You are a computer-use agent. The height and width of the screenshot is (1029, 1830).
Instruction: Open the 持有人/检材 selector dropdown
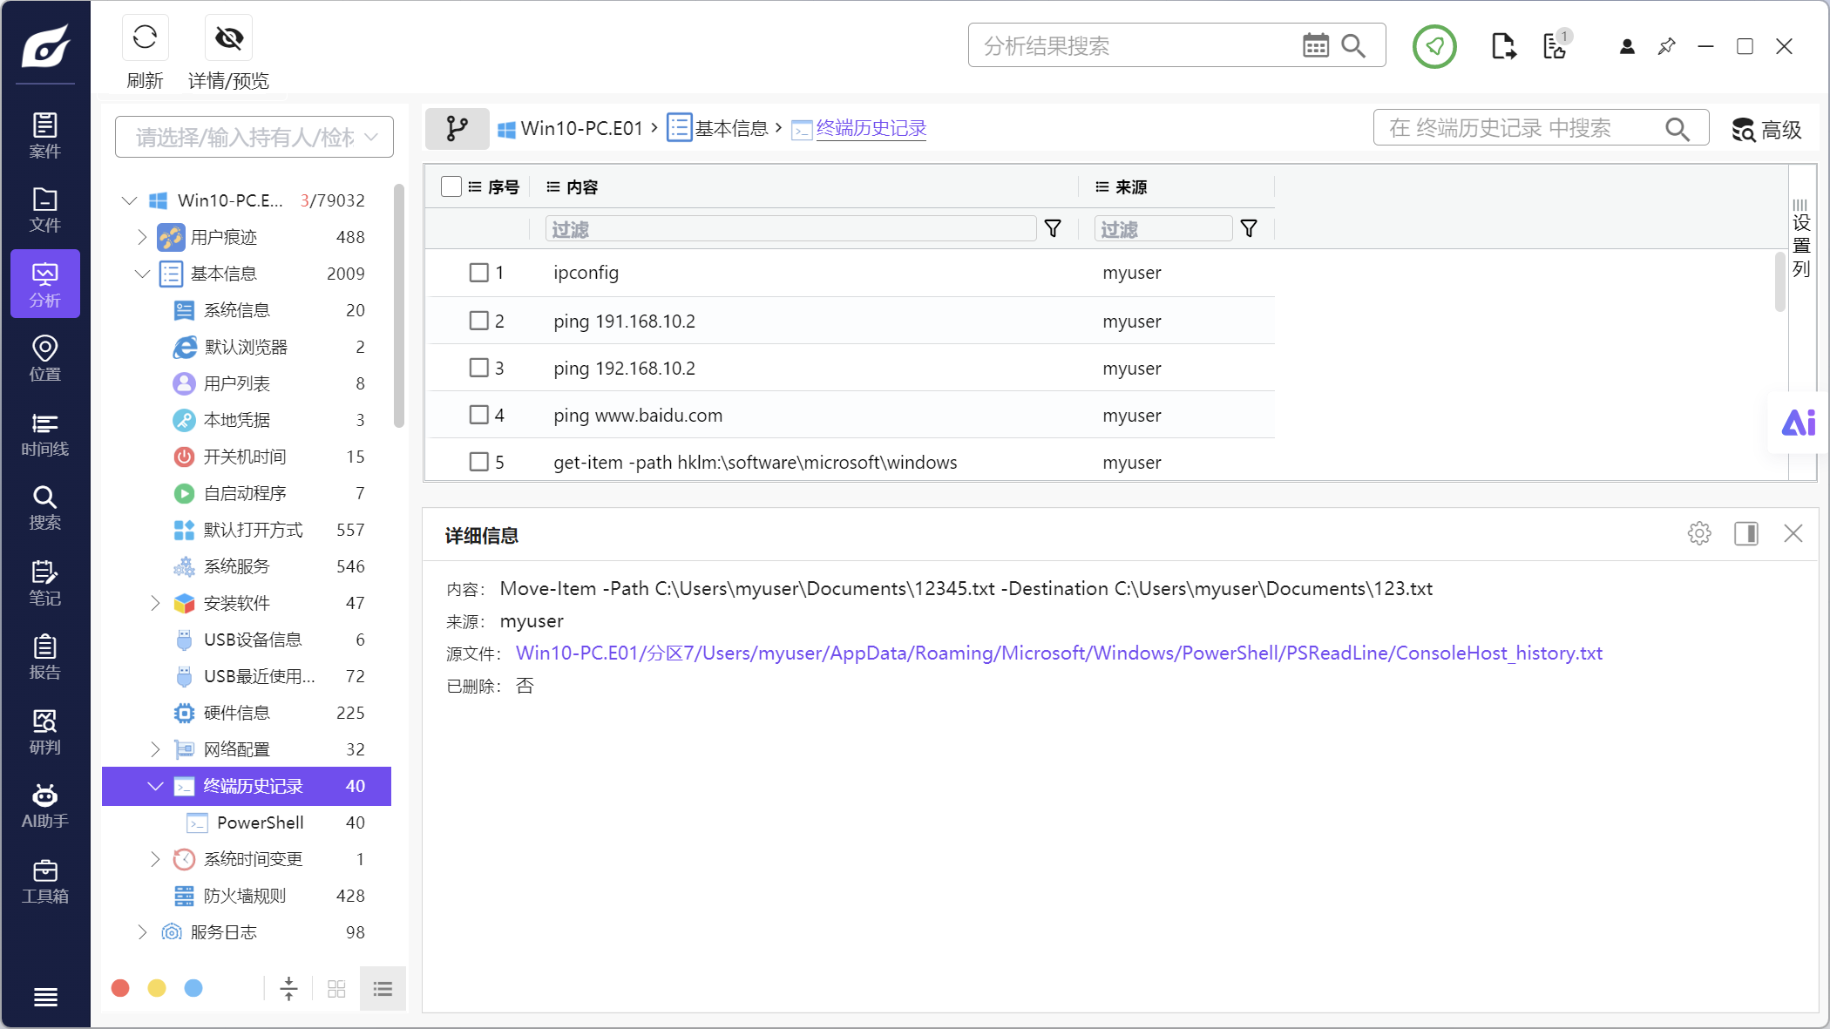click(x=254, y=138)
